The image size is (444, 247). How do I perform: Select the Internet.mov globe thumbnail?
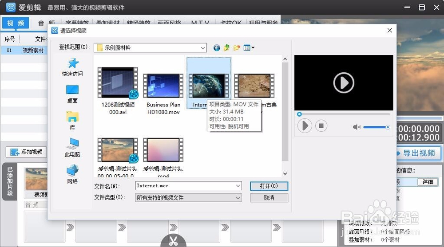[209, 86]
